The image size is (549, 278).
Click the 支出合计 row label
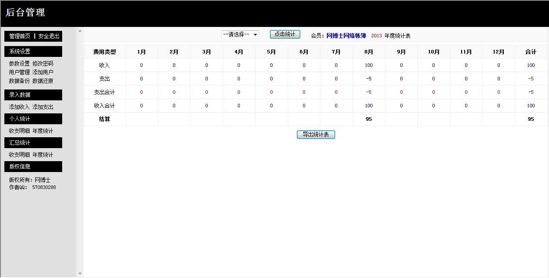pyautogui.click(x=105, y=92)
